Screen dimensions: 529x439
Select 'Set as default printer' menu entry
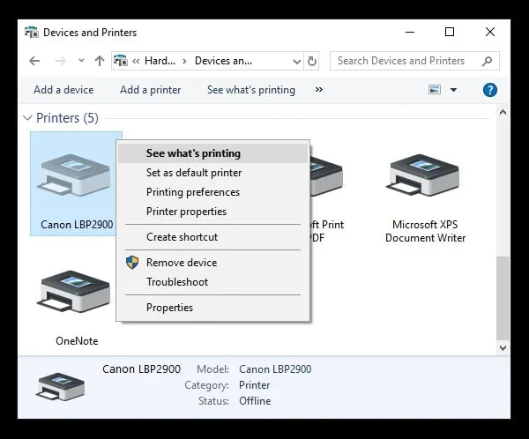(193, 173)
